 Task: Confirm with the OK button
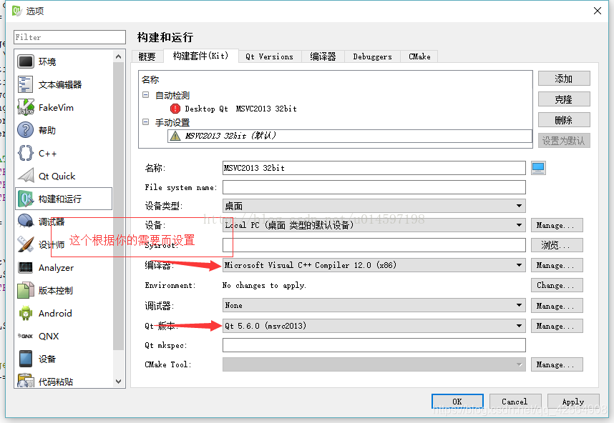coord(457,402)
